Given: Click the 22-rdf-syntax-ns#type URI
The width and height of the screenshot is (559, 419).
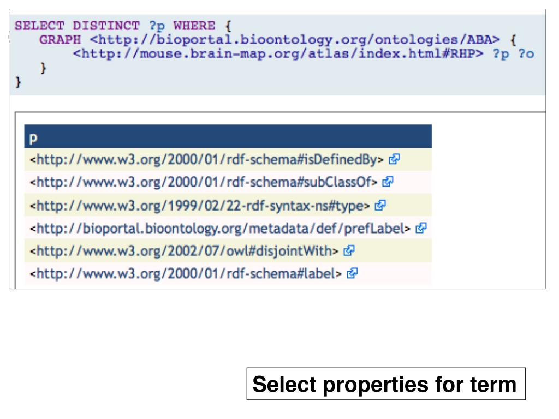Looking at the screenshot, I should [x=200, y=206].
